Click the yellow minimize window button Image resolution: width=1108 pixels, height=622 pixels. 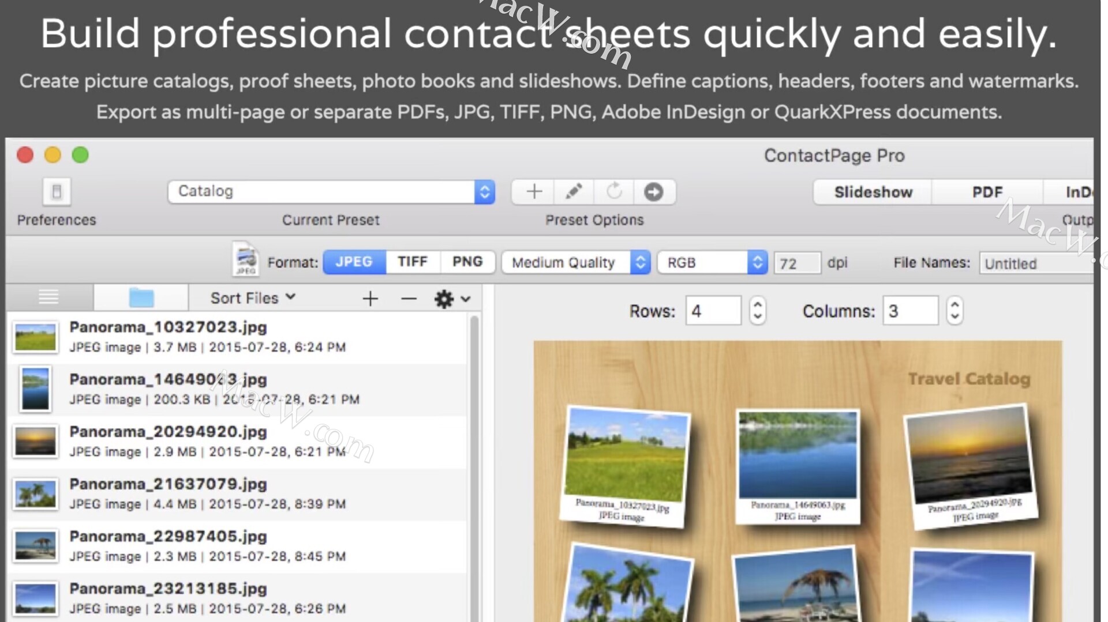coord(53,154)
